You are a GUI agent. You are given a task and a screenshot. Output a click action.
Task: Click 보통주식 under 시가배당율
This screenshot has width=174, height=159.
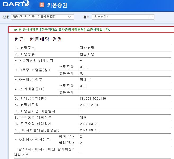click(x=66, y=86)
